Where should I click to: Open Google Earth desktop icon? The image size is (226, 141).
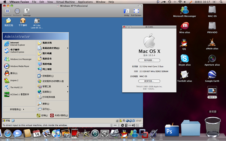pos(212,74)
